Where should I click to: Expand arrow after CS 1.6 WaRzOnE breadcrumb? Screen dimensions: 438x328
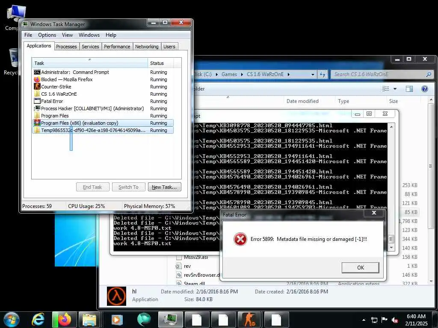[x=289, y=74]
